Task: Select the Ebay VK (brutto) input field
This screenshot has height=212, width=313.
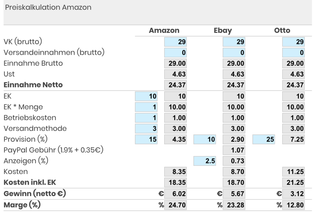Action: (x=234, y=42)
